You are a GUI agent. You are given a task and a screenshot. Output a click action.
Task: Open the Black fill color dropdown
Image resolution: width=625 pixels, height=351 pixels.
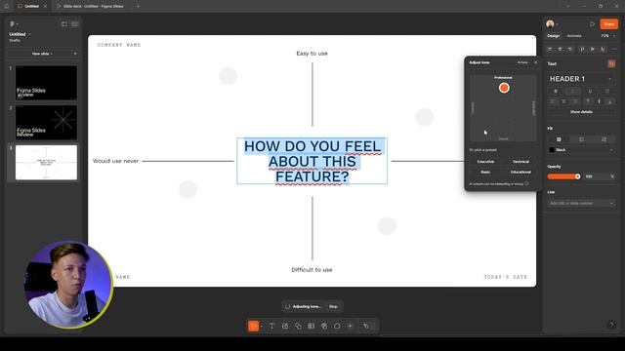coord(581,150)
